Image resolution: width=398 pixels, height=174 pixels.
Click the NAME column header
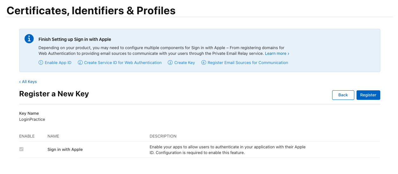53,136
